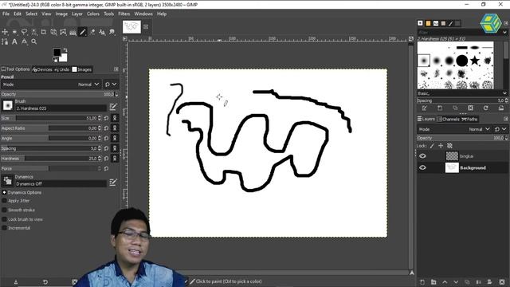Restore tool preset icon below tool options

point(45,282)
